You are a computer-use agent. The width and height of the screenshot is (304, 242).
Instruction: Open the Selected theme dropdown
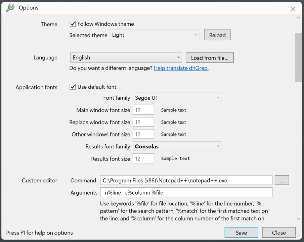pyautogui.click(x=154, y=35)
